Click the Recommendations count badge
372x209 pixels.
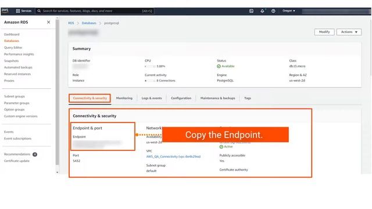pyautogui.click(x=35, y=154)
